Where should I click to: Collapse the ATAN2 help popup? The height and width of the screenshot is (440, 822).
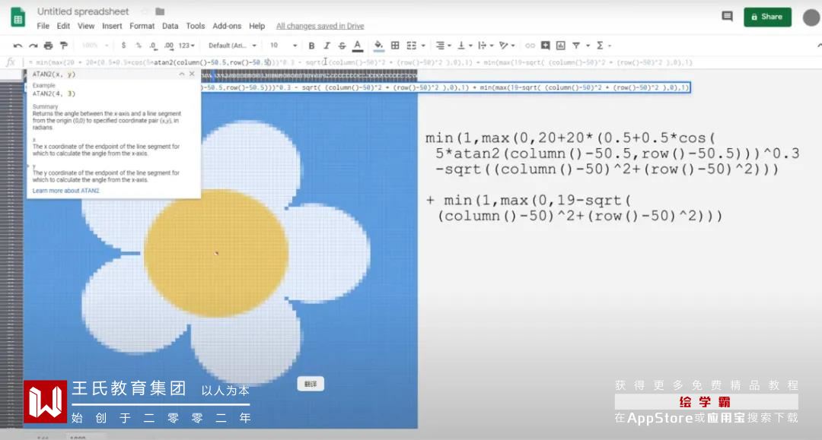pos(182,74)
